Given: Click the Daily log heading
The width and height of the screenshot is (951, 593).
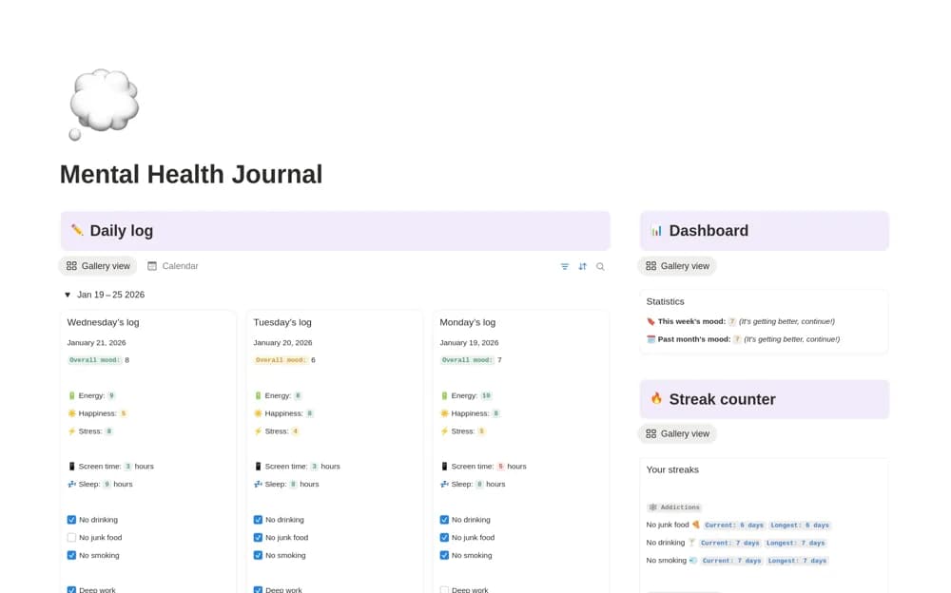Looking at the screenshot, I should pyautogui.click(x=122, y=230).
